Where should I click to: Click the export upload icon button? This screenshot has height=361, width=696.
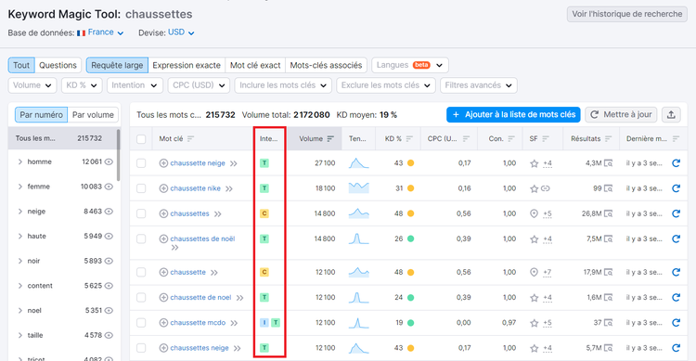pos(671,114)
